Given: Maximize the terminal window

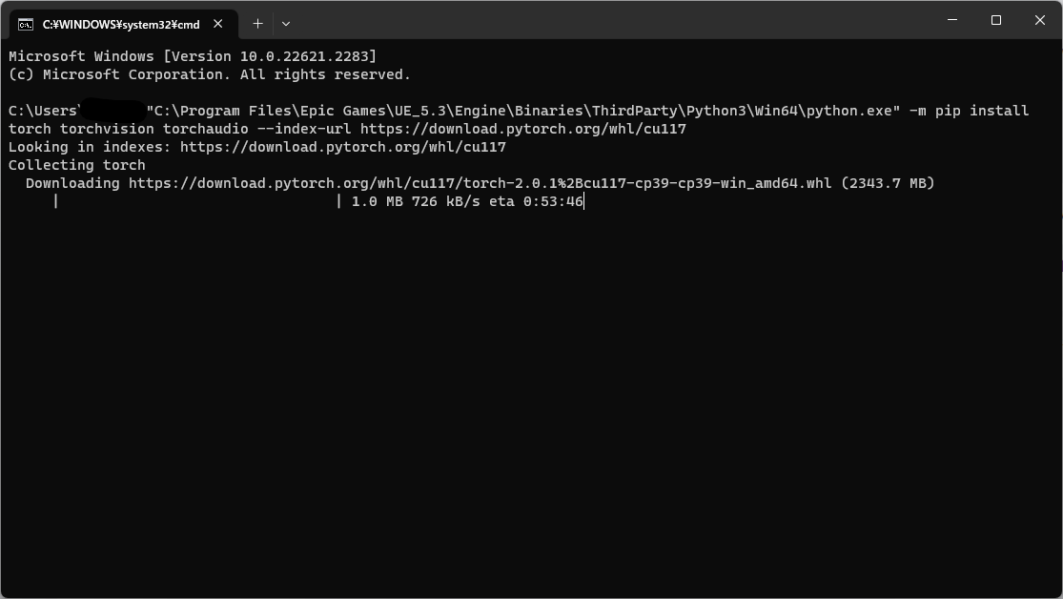Looking at the screenshot, I should [x=995, y=20].
